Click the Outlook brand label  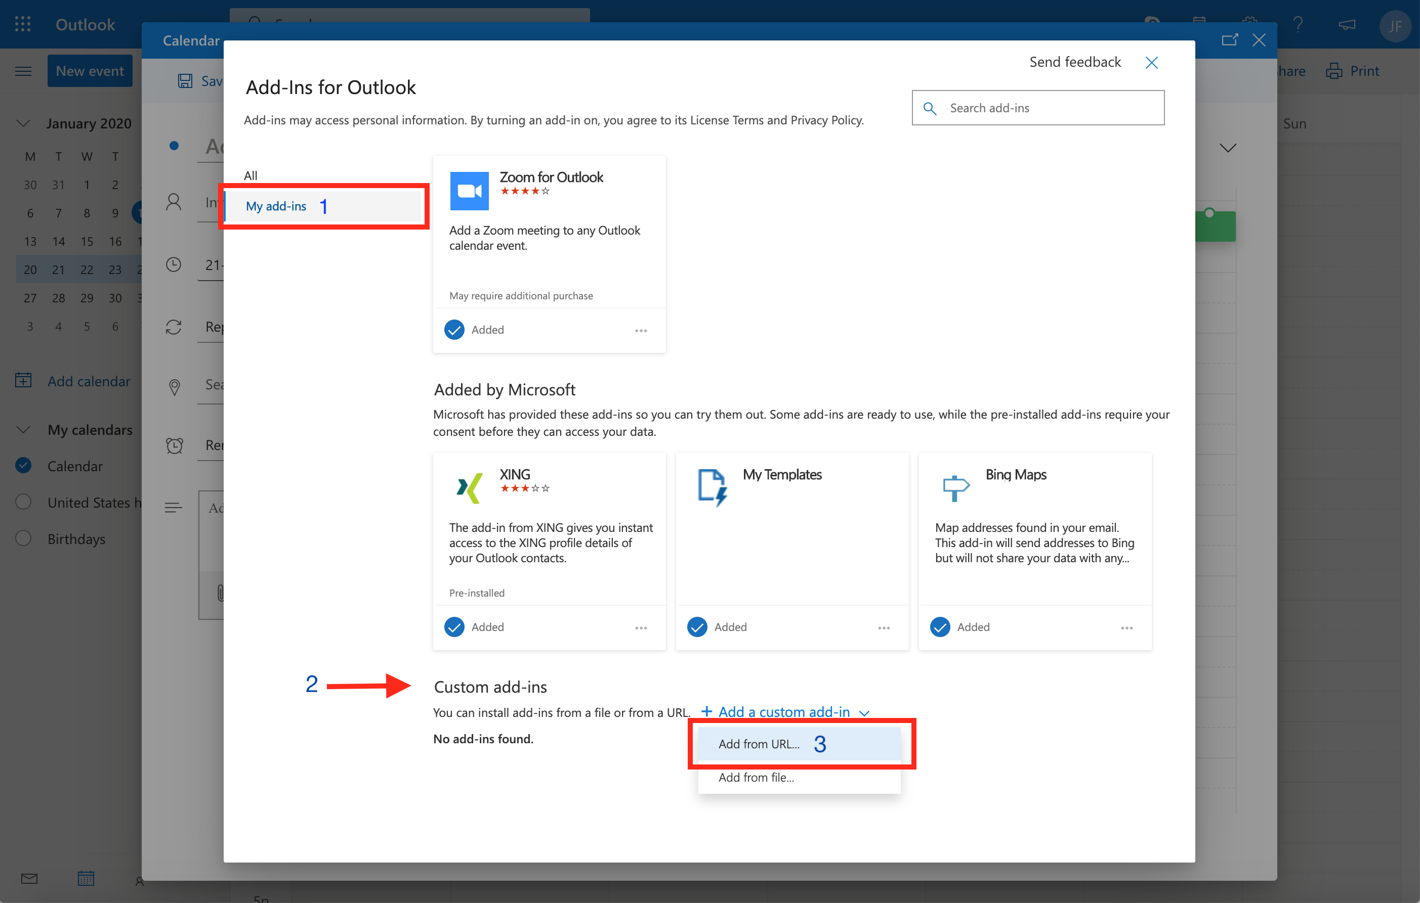(x=85, y=25)
